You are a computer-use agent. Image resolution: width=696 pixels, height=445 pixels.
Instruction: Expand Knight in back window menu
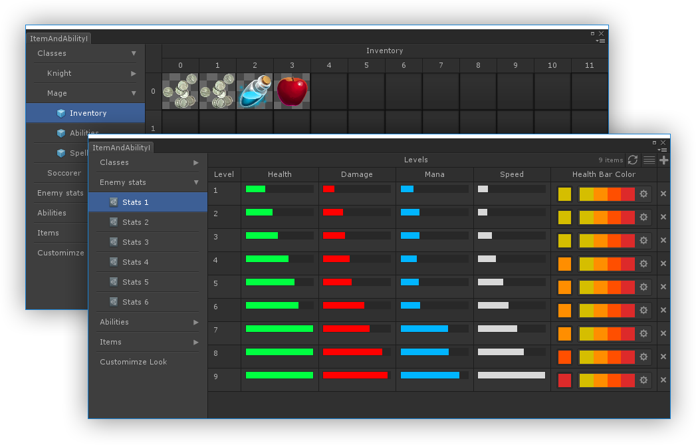134,73
